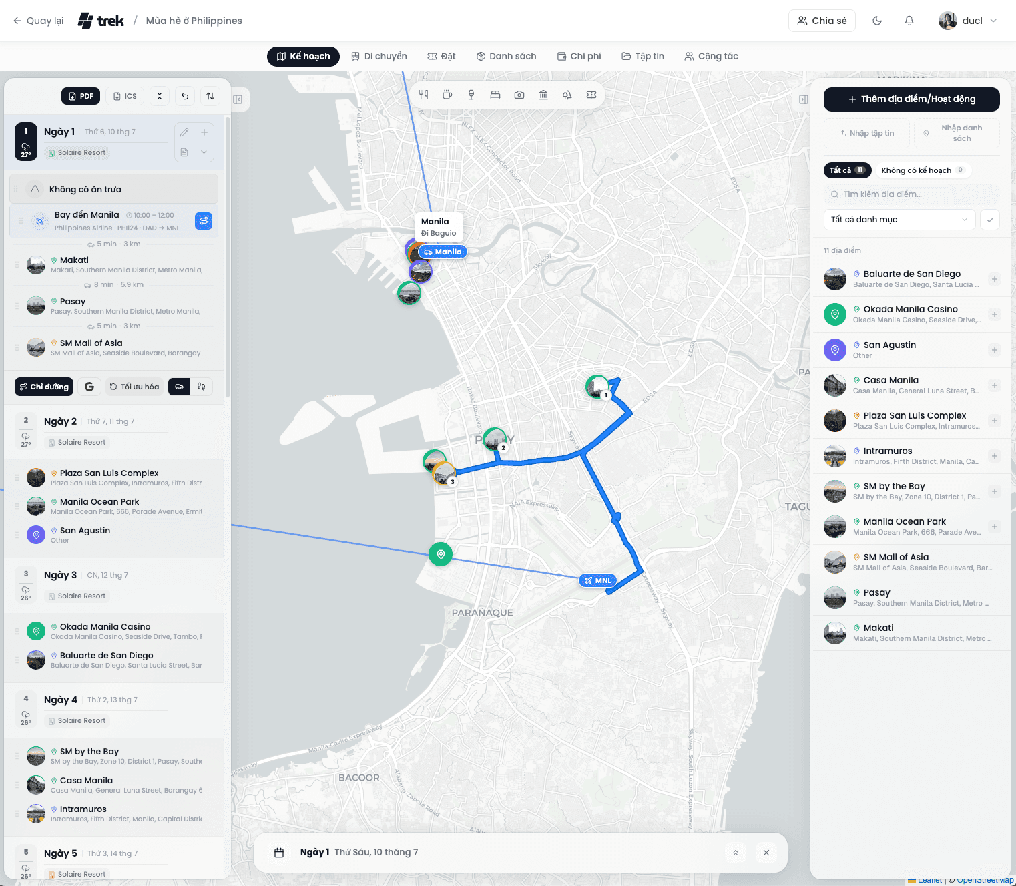
Task: Expand Ngày 1 chevron dropdown
Action: click(204, 152)
